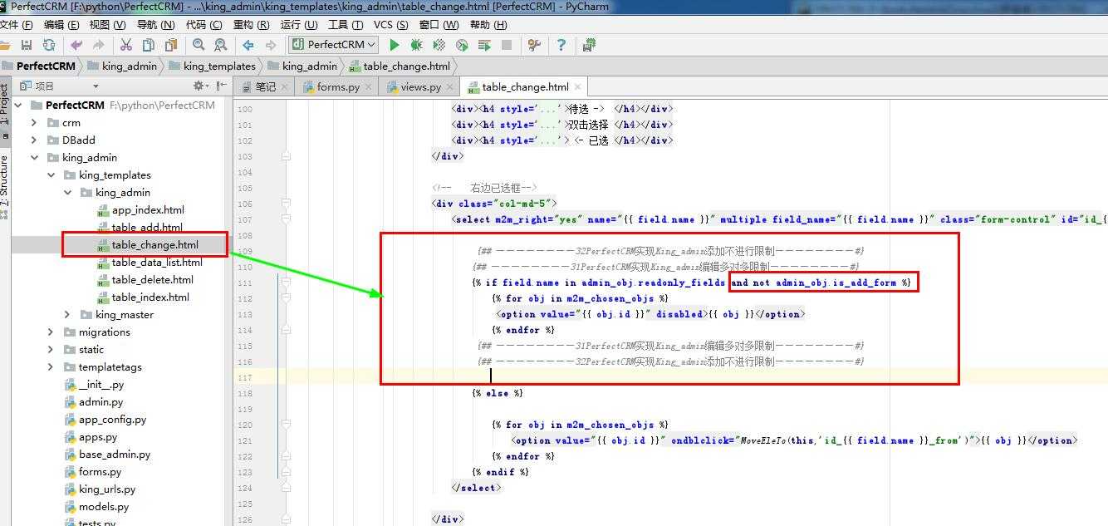Click the Paste clipboard icon
This screenshot has height=526, width=1108.
tap(171, 45)
